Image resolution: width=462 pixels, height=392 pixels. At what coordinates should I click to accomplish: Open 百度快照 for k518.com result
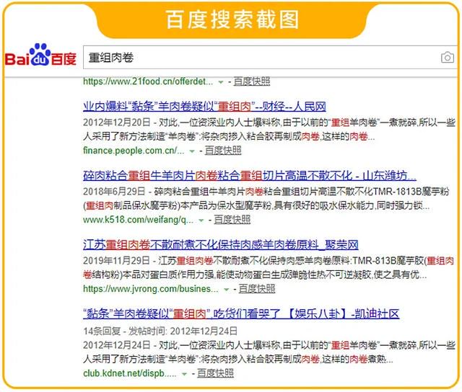[232, 220]
